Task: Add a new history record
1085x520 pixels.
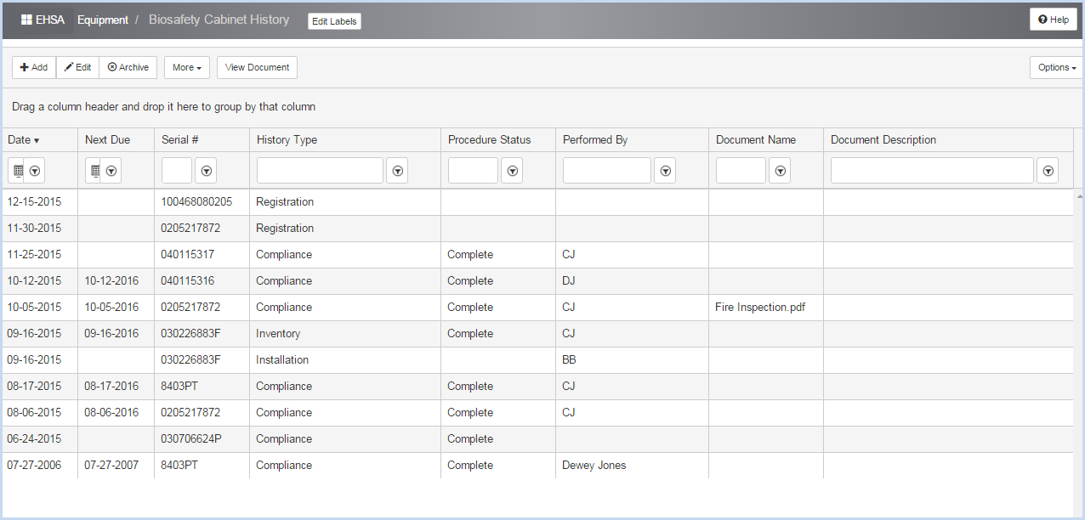Action: point(34,67)
